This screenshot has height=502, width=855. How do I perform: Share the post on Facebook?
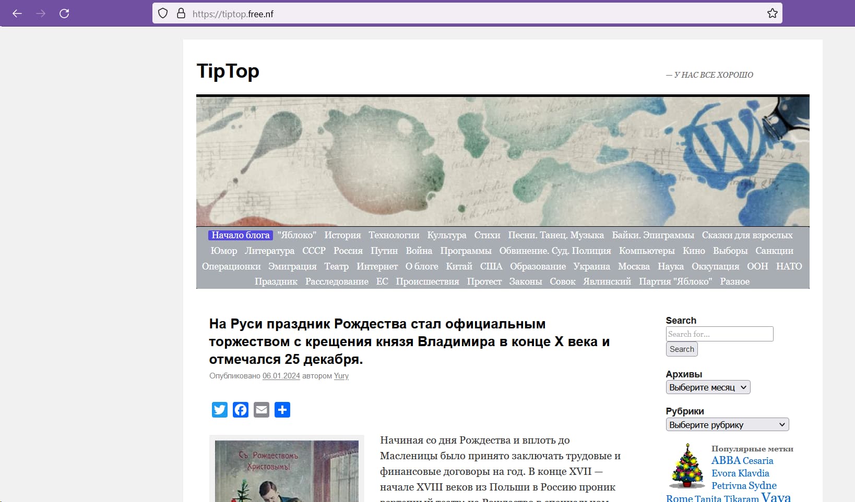(x=241, y=410)
